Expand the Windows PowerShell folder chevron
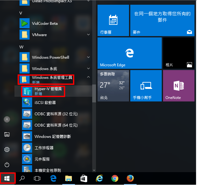This screenshot has width=197, height=185. [88, 57]
